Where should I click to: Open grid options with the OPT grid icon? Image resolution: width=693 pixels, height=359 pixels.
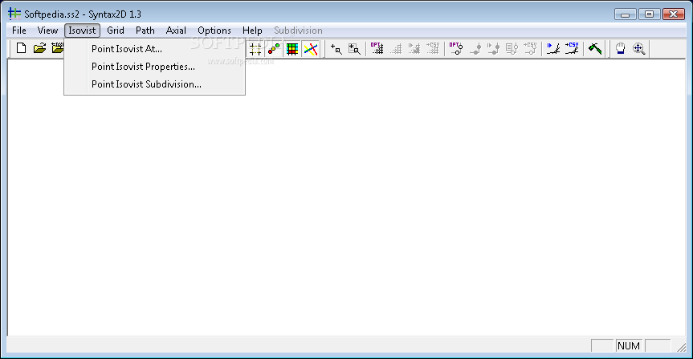[x=377, y=48]
